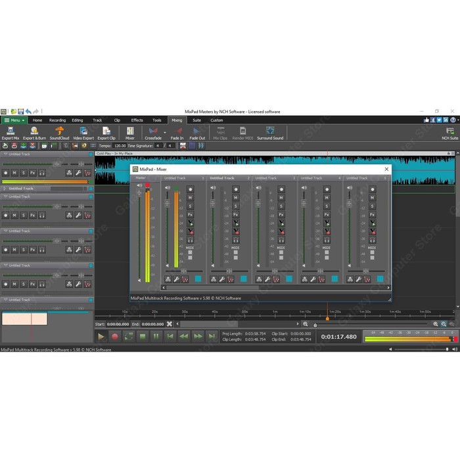
Task: Open Fx for mixer track 1
Action: point(190,214)
